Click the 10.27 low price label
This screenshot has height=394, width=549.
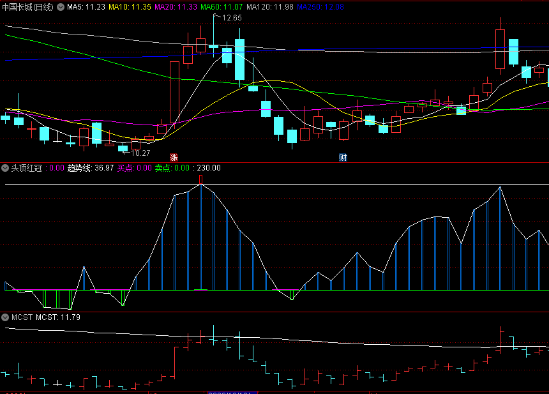(140, 153)
